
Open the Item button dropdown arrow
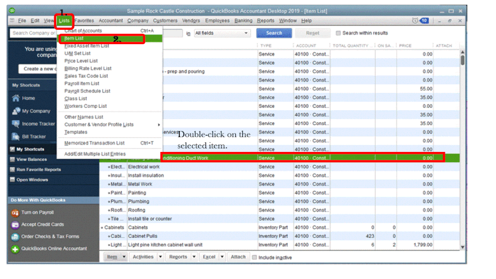point(124,257)
